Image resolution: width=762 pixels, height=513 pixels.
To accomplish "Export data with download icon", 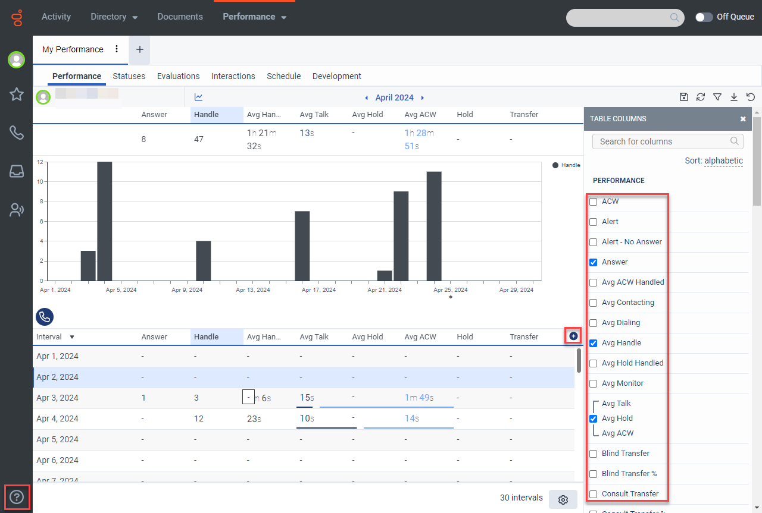I will click(x=734, y=97).
